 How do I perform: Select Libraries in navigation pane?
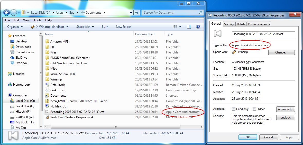coord(19,74)
